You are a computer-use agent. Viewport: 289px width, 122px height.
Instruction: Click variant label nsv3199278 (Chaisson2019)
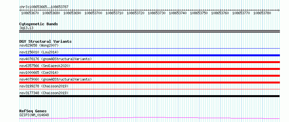44,86
